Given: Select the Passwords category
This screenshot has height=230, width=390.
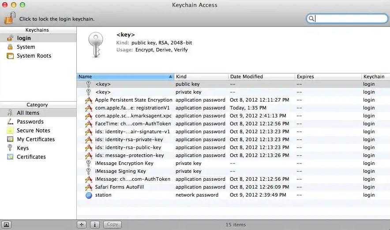Looking at the screenshot, I should [x=30, y=122].
